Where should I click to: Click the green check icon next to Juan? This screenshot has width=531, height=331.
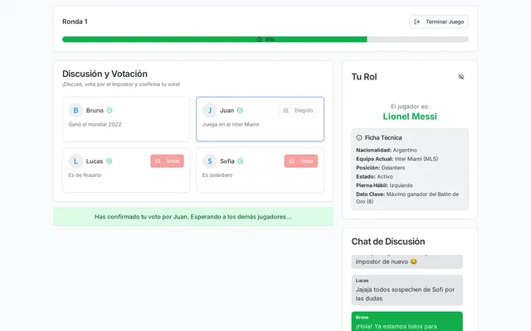[240, 110]
